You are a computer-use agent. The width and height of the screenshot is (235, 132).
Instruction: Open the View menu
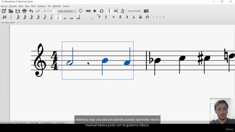click(21, 6)
